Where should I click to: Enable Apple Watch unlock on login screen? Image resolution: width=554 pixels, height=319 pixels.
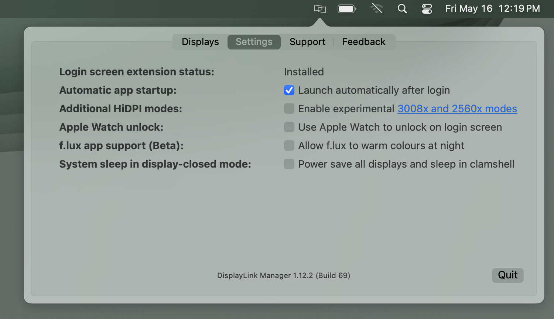[x=289, y=127]
